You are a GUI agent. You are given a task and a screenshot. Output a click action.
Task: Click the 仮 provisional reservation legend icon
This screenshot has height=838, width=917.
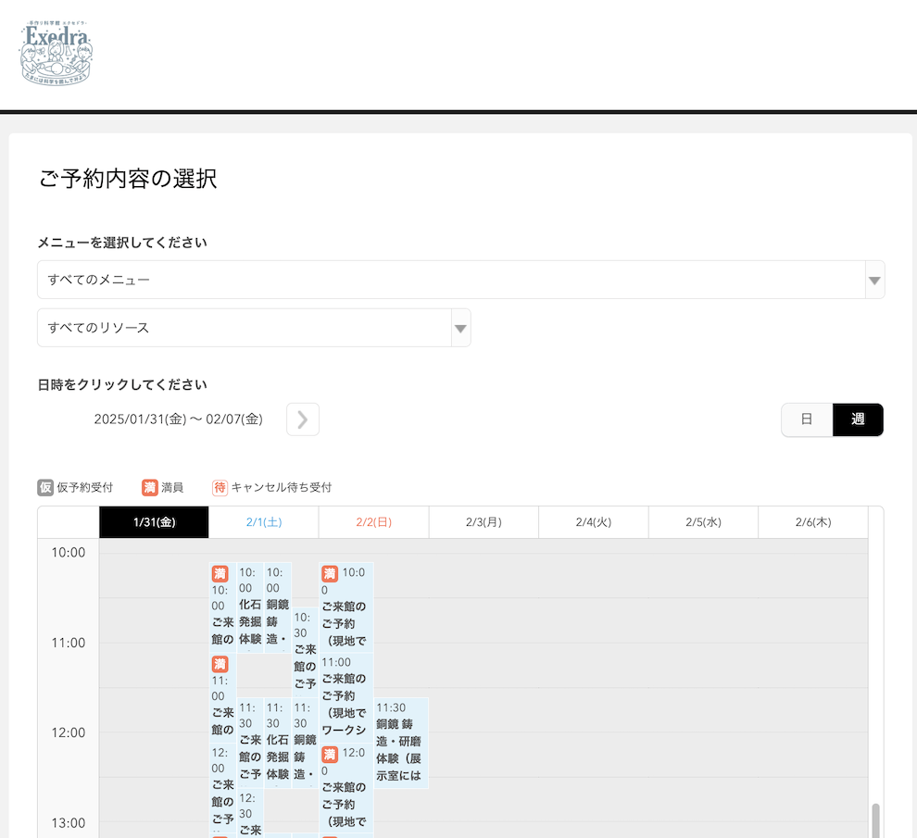(44, 487)
